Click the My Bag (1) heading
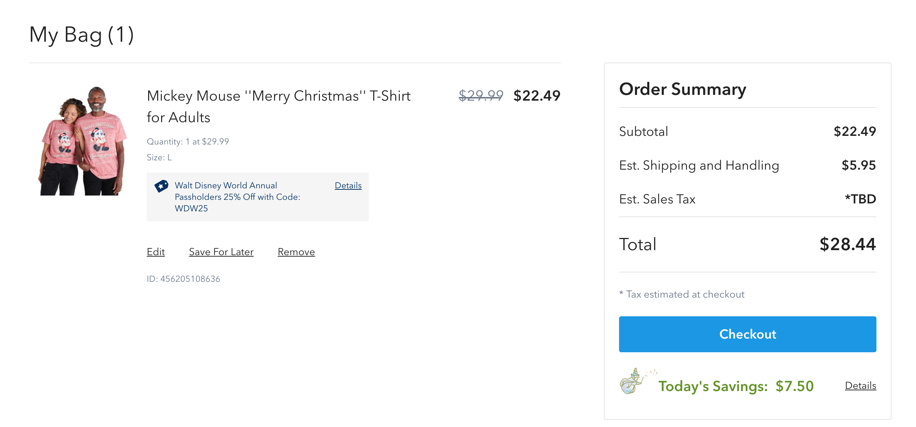The image size is (916, 427). point(82,35)
